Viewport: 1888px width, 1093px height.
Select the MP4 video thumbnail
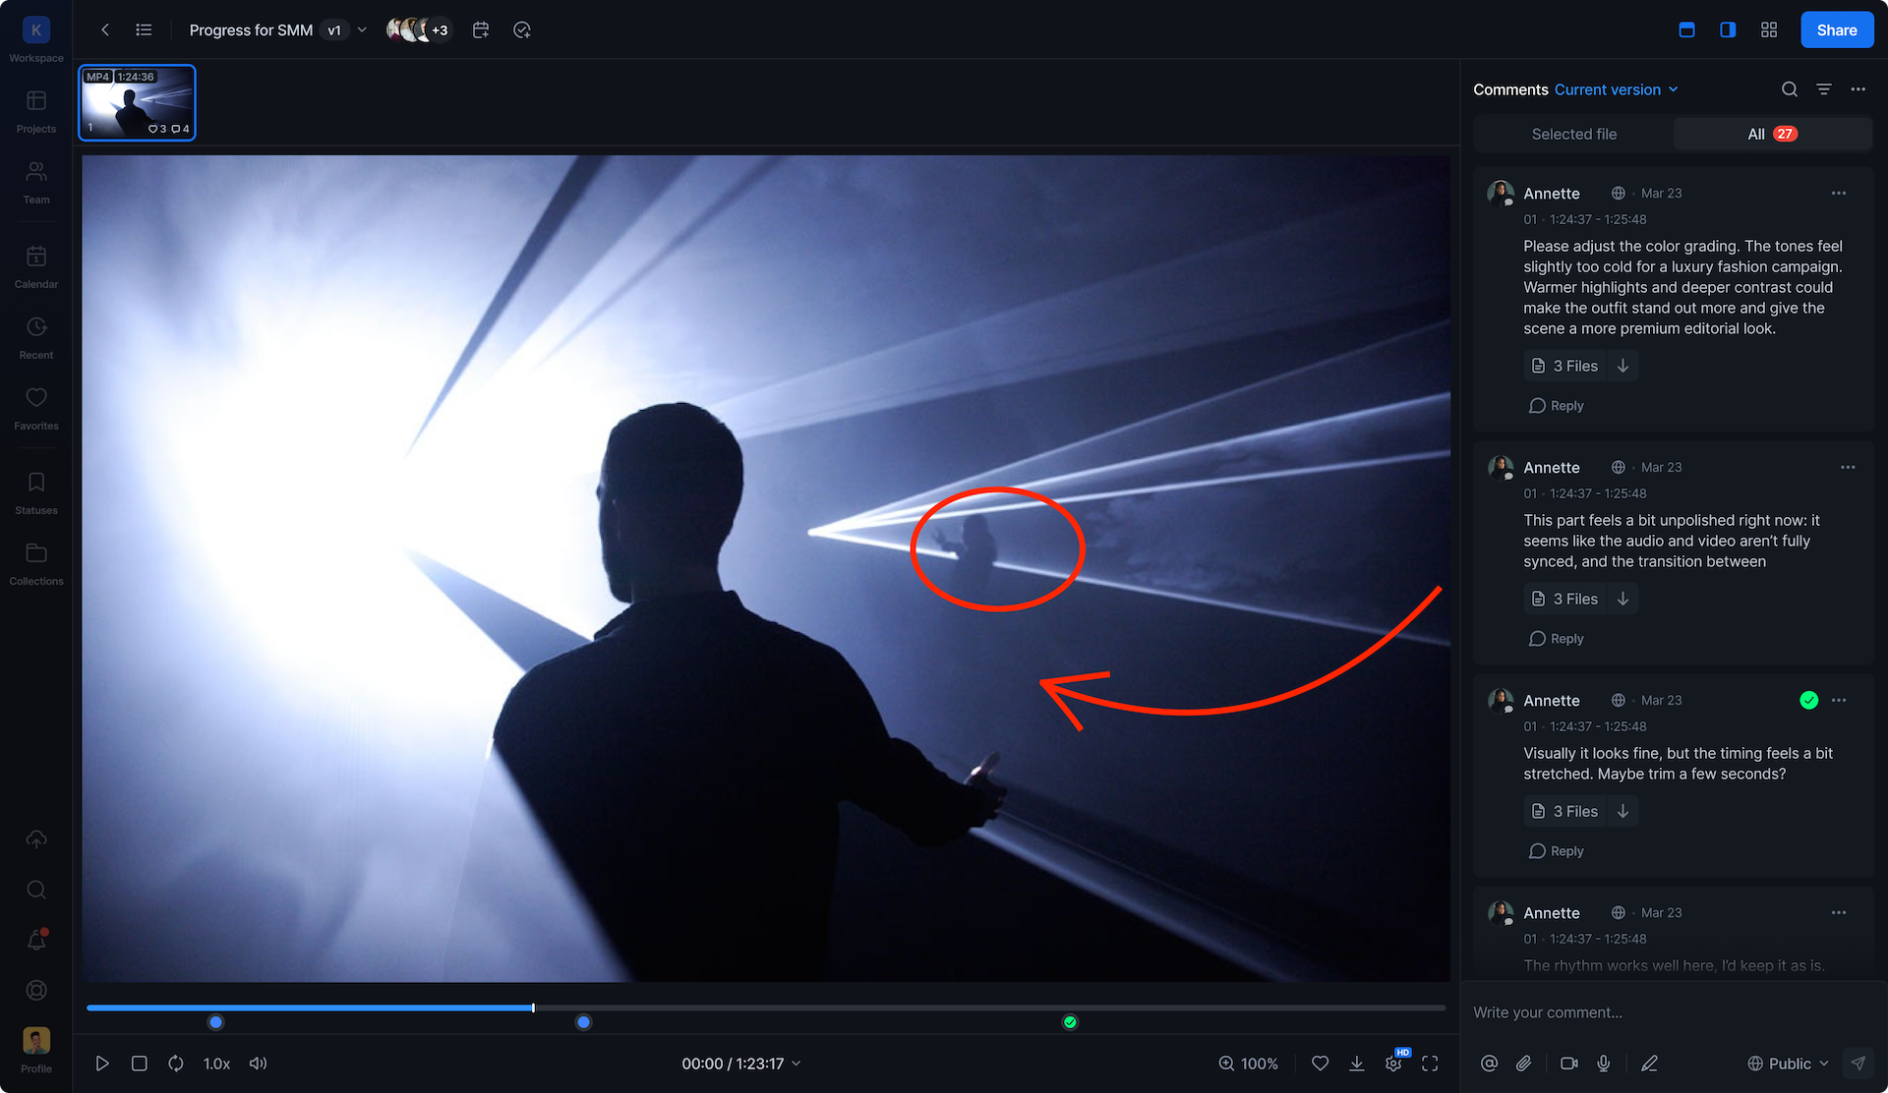coord(137,102)
